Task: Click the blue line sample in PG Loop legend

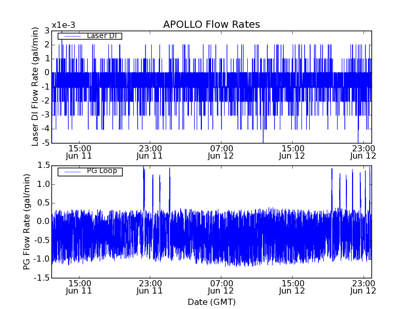Action: click(x=71, y=171)
